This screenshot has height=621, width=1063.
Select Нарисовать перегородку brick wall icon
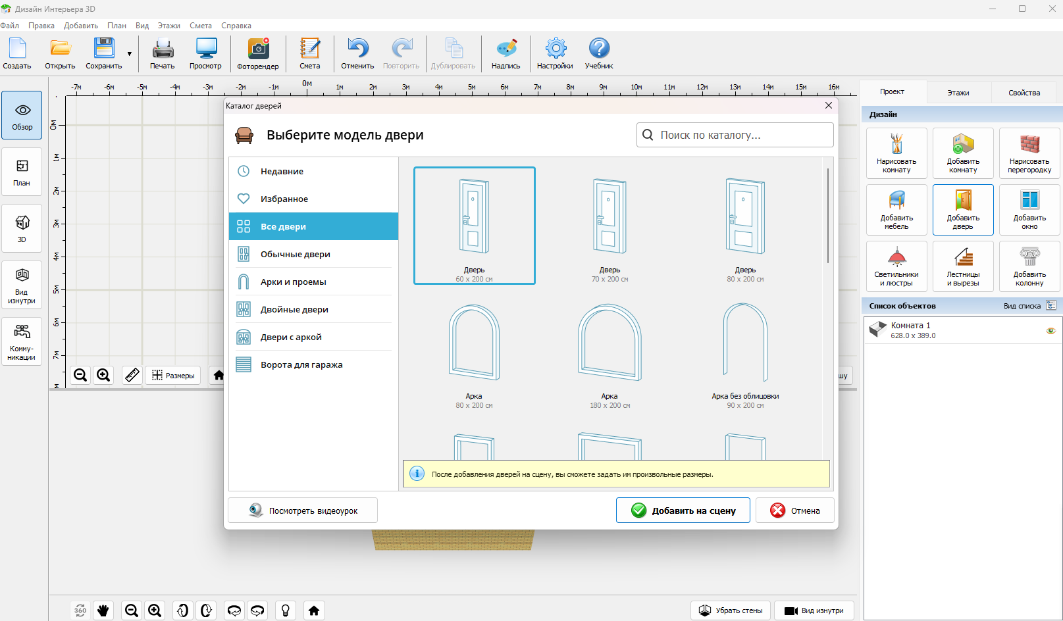coord(1029,153)
